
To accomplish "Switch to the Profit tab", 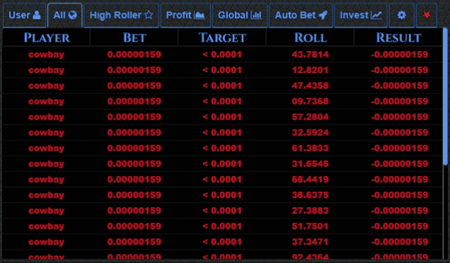I will 185,16.
